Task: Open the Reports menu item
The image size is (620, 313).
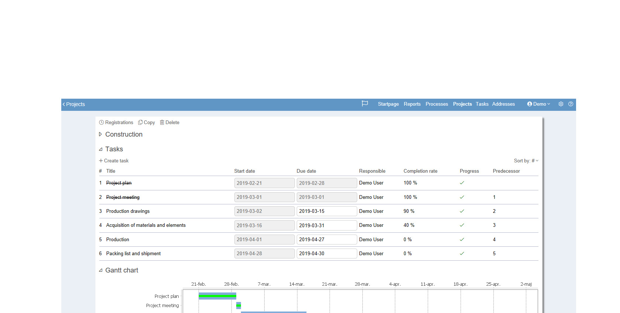Action: coord(412,104)
